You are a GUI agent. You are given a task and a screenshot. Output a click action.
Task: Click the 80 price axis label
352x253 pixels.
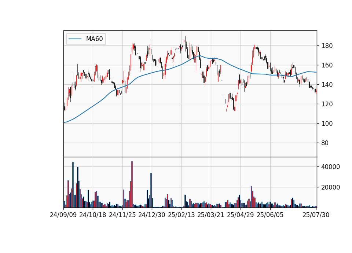pos(325,143)
